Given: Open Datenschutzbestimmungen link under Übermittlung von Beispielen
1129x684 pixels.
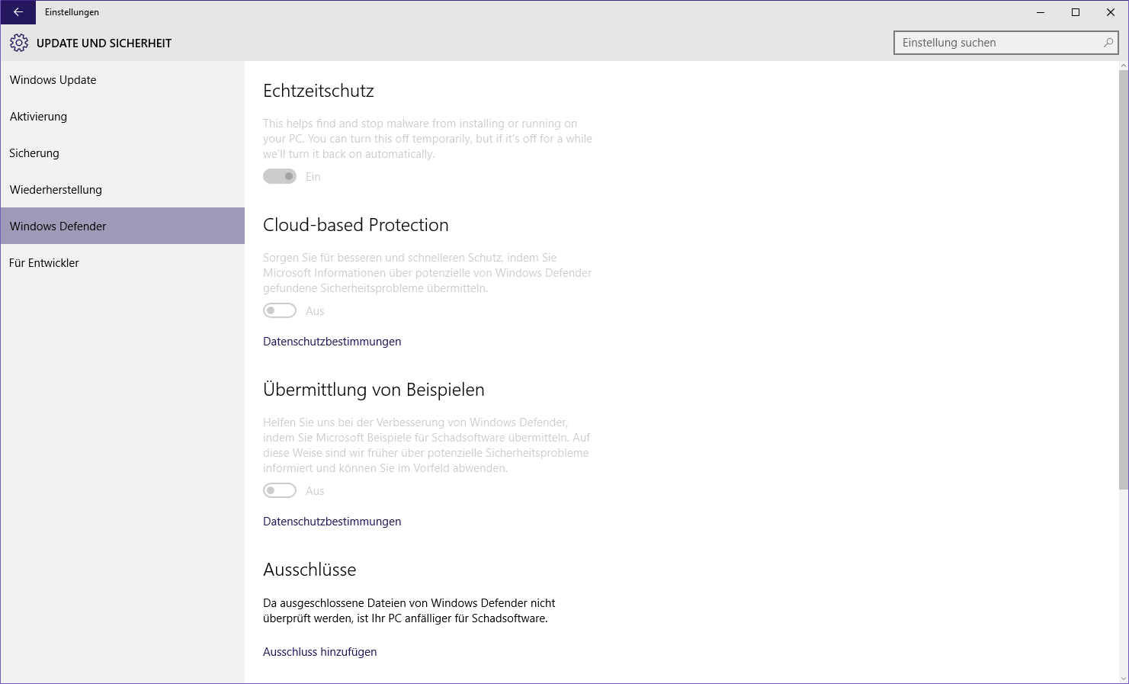Looking at the screenshot, I should (332, 522).
